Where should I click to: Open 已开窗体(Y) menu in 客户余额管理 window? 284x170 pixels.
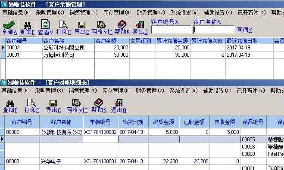[x=252, y=12]
